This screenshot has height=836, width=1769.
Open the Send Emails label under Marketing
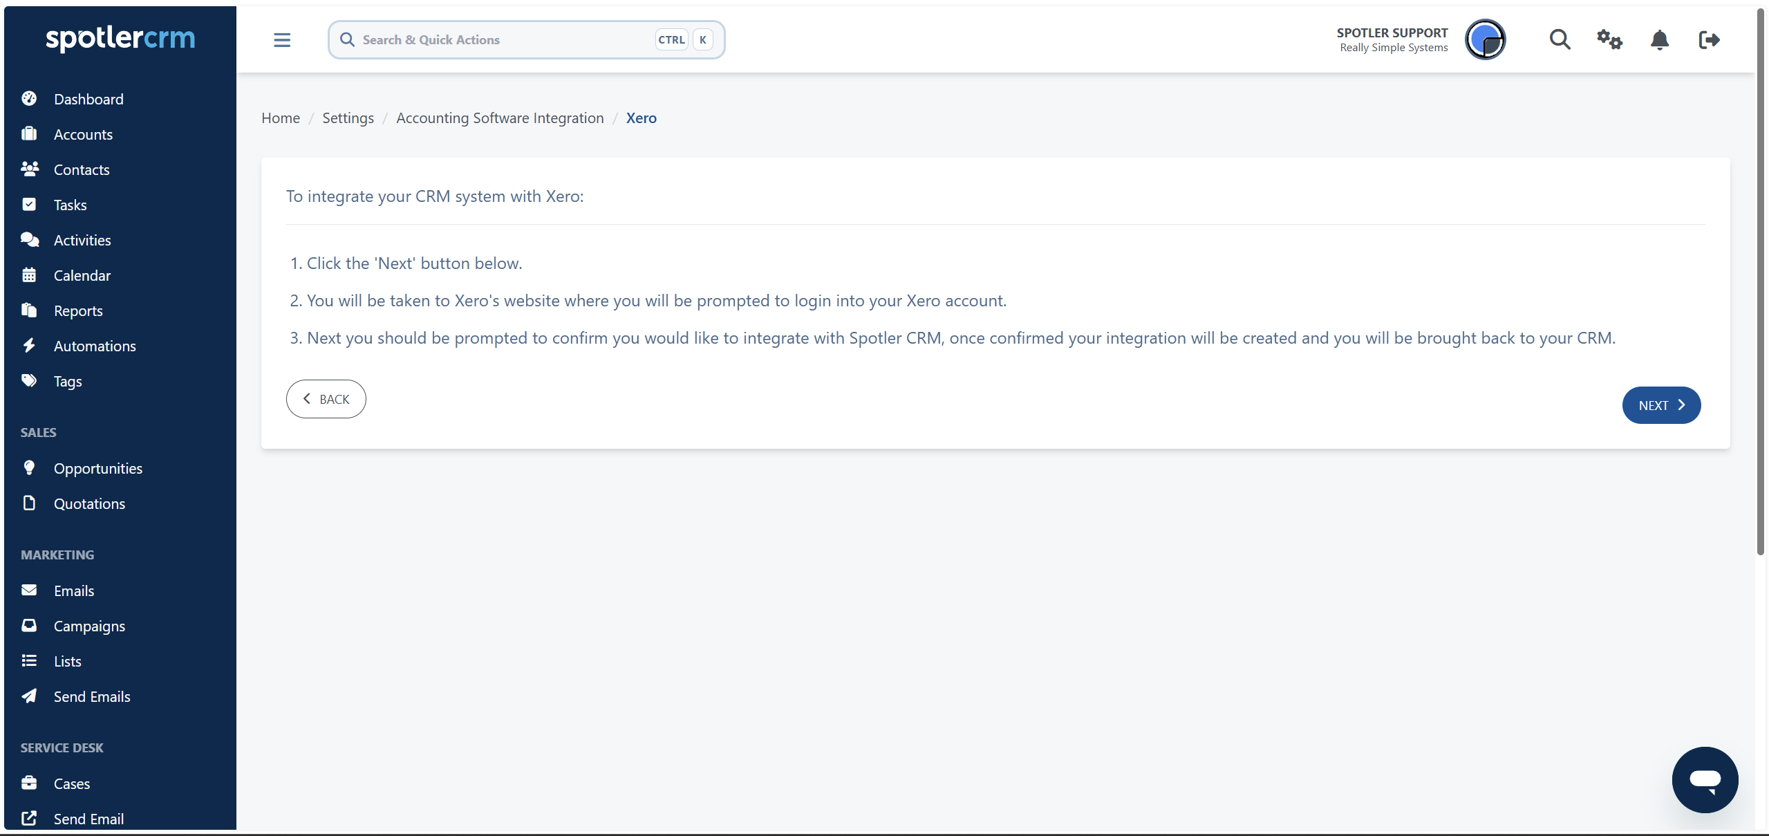[92, 696]
